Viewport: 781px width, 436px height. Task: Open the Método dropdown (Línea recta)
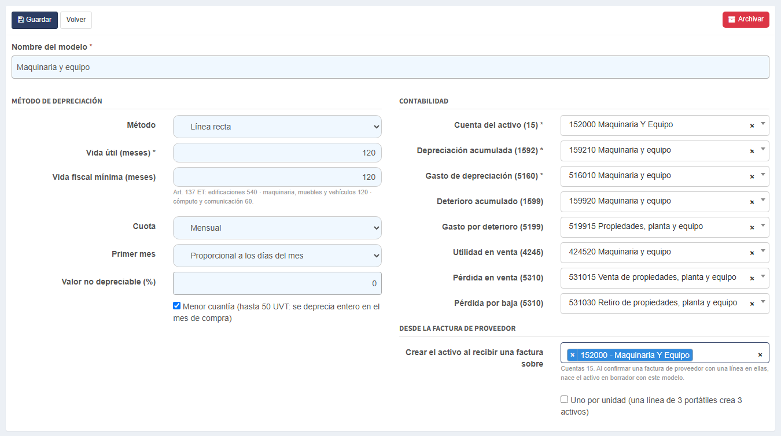pyautogui.click(x=277, y=127)
